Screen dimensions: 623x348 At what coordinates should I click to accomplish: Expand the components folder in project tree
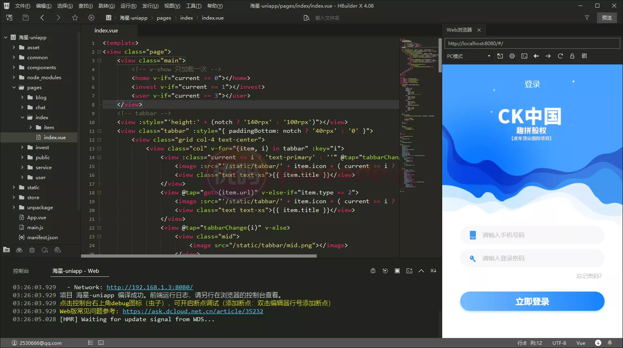[14, 67]
